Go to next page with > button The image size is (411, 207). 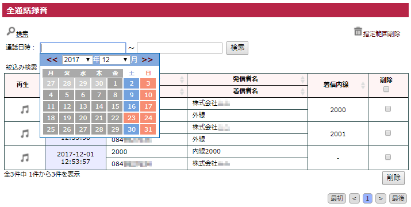(x=381, y=198)
